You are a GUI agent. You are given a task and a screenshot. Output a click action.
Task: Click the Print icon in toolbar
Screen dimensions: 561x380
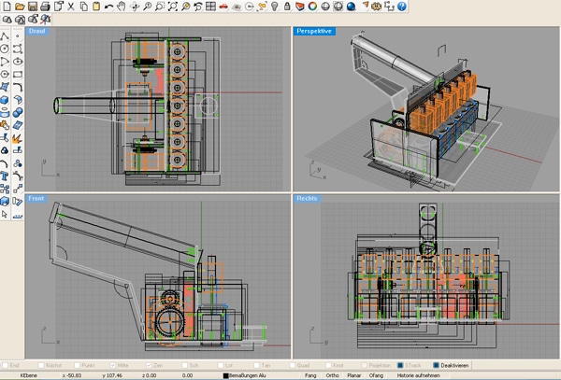[x=46, y=7]
